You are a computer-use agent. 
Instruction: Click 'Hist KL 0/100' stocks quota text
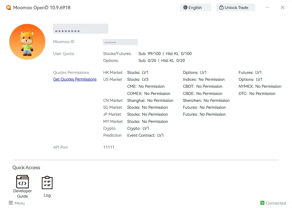179,54
